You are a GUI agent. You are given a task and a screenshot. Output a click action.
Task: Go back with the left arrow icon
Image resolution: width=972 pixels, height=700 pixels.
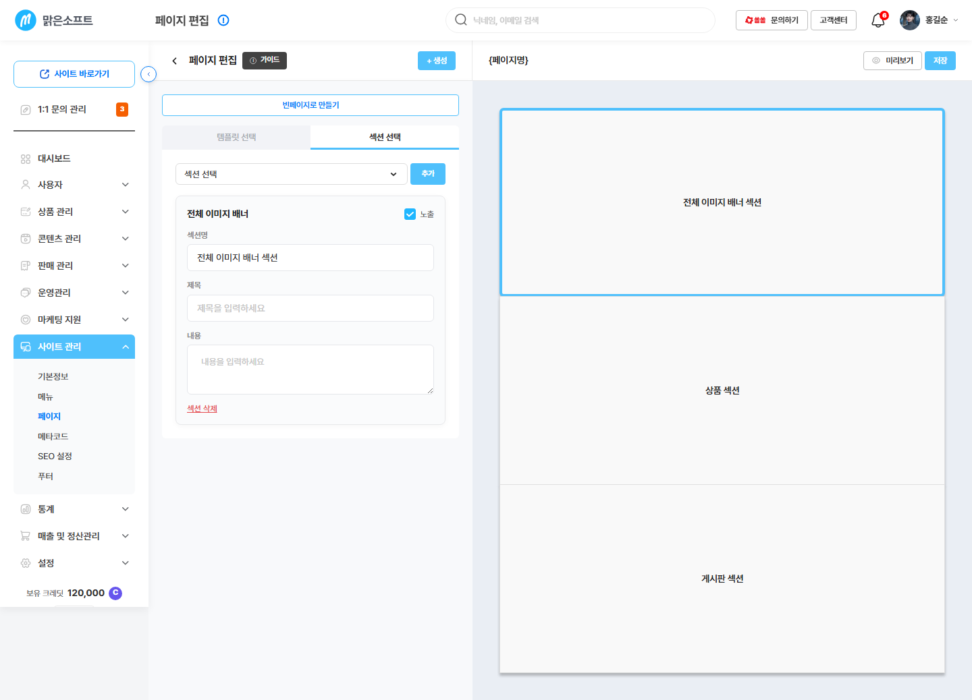point(174,61)
